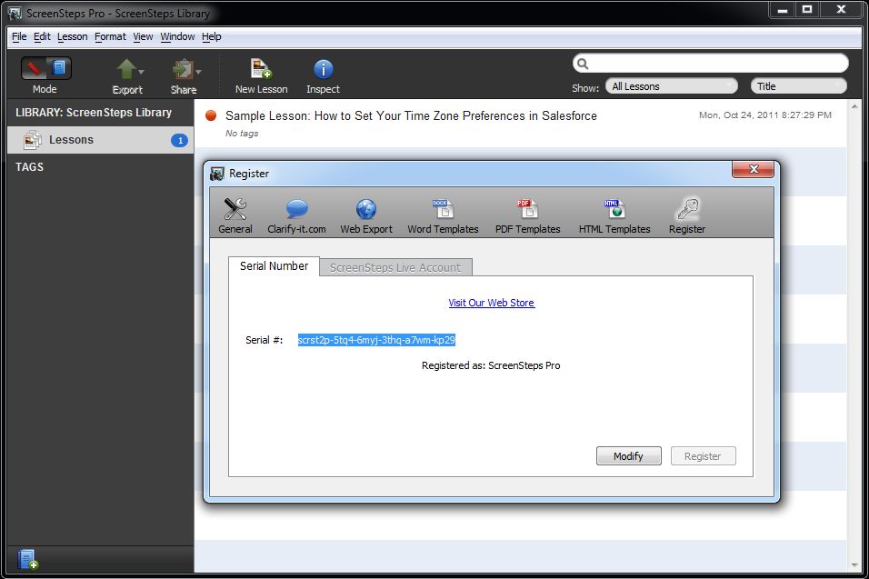This screenshot has height=579, width=869.
Task: Open Clarify-it.com preferences pane
Action: (x=296, y=215)
